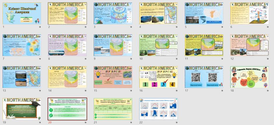
Task: Select the homework chalkboard slide 19
Action: pyautogui.click(x=22, y=109)
